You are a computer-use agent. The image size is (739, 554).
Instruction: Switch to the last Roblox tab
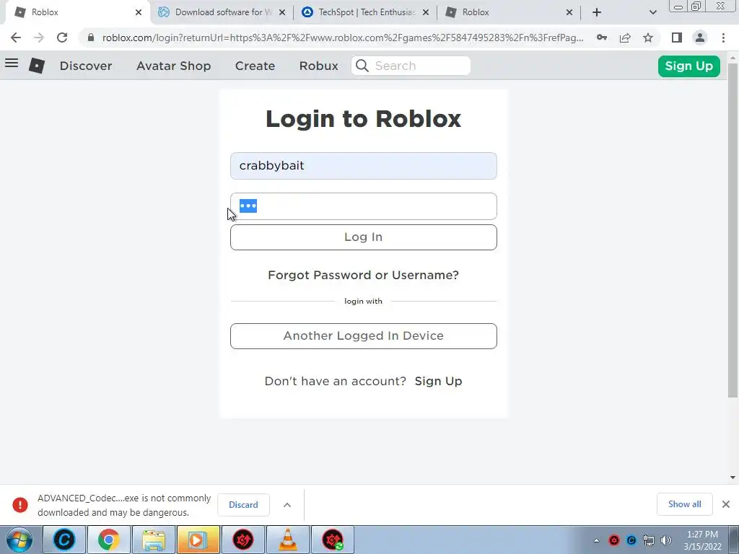tap(510, 12)
